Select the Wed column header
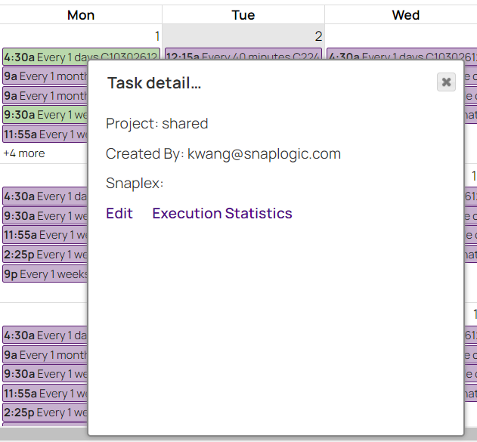Image resolution: width=477 pixels, height=442 pixels. click(x=405, y=15)
